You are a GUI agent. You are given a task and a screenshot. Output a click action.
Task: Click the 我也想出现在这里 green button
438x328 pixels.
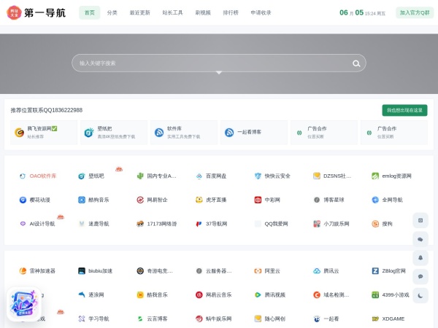(404, 110)
